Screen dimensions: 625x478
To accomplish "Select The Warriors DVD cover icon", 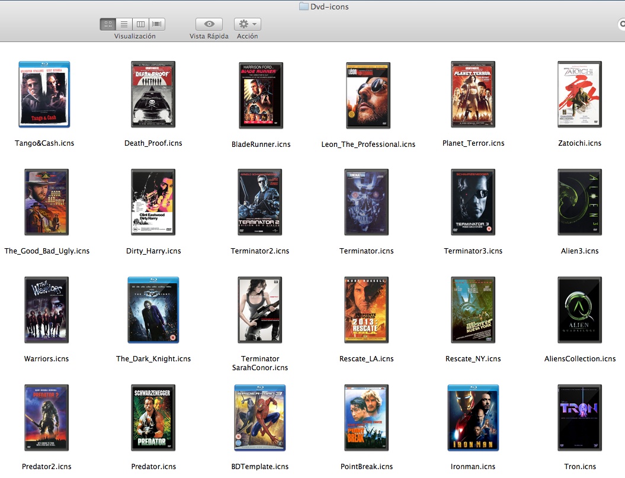I will point(47,310).
